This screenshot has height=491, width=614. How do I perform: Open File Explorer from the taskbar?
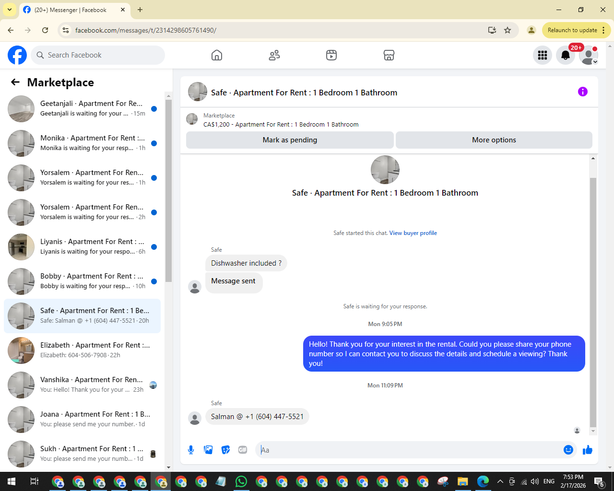463,481
